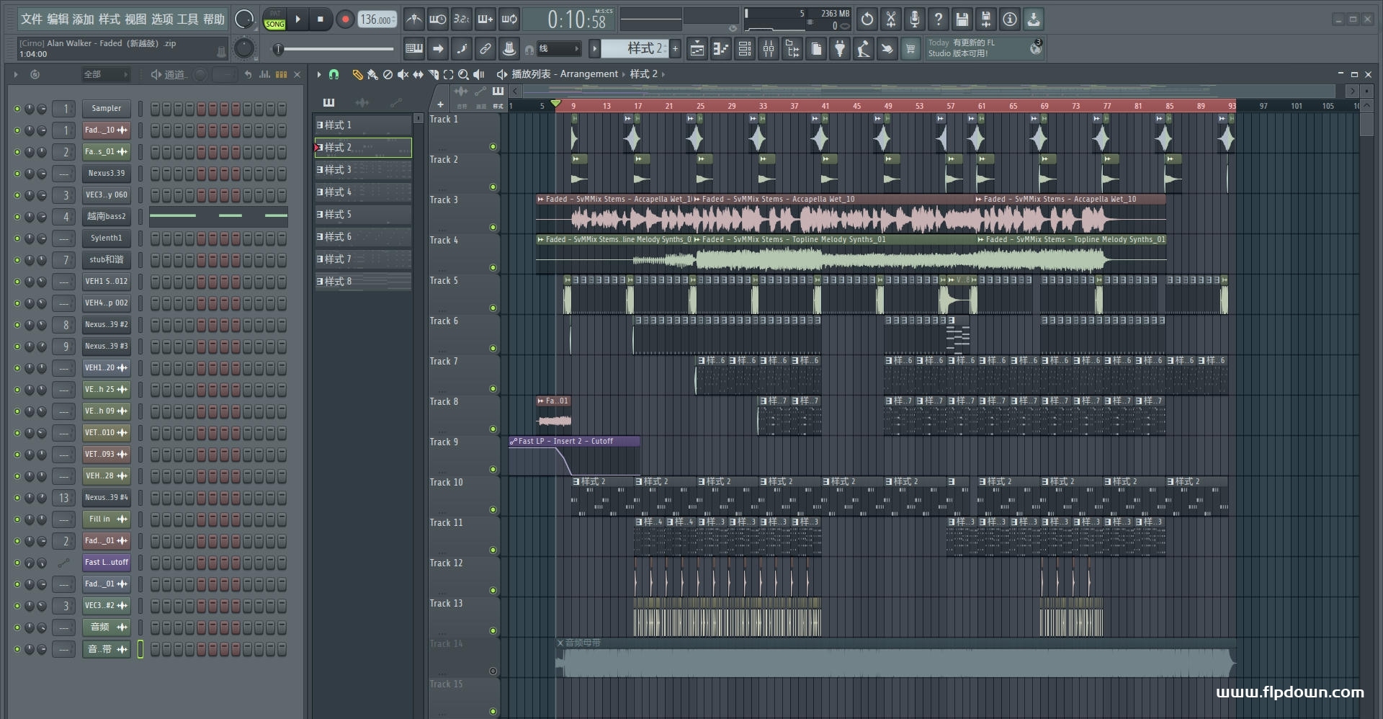Start playback with the play button

tap(297, 19)
